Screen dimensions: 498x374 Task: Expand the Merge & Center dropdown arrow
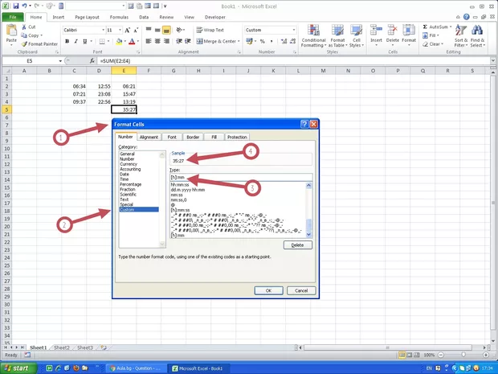[239, 41]
